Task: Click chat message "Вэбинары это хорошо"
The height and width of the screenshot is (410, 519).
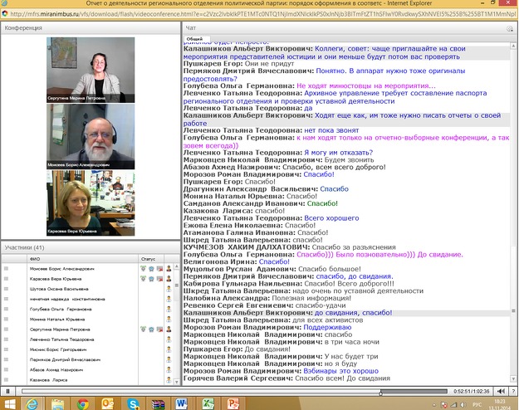Action: pos(340,371)
